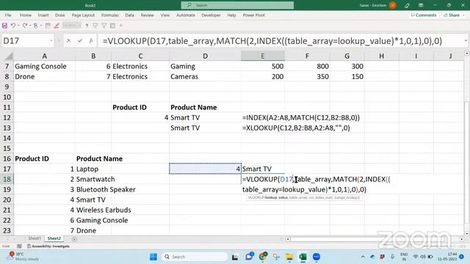Screen dimensions: 470x264
Task: Click the Filter funnel icon in Quick Access Toolbar
Action: [104, 26]
